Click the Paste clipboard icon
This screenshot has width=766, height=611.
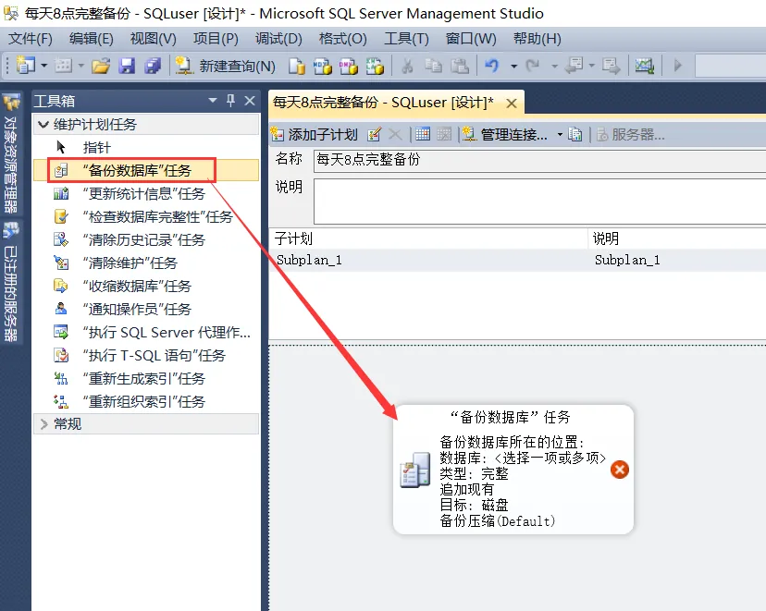459,66
